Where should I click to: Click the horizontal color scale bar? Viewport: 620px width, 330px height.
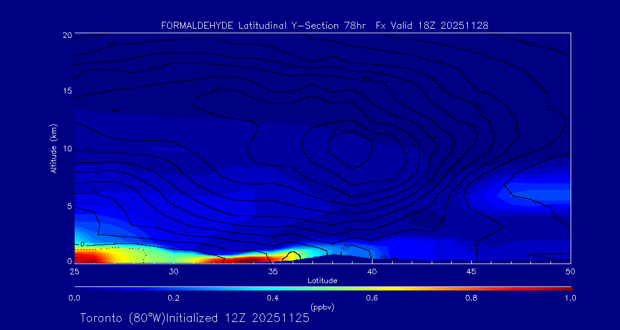(x=323, y=289)
